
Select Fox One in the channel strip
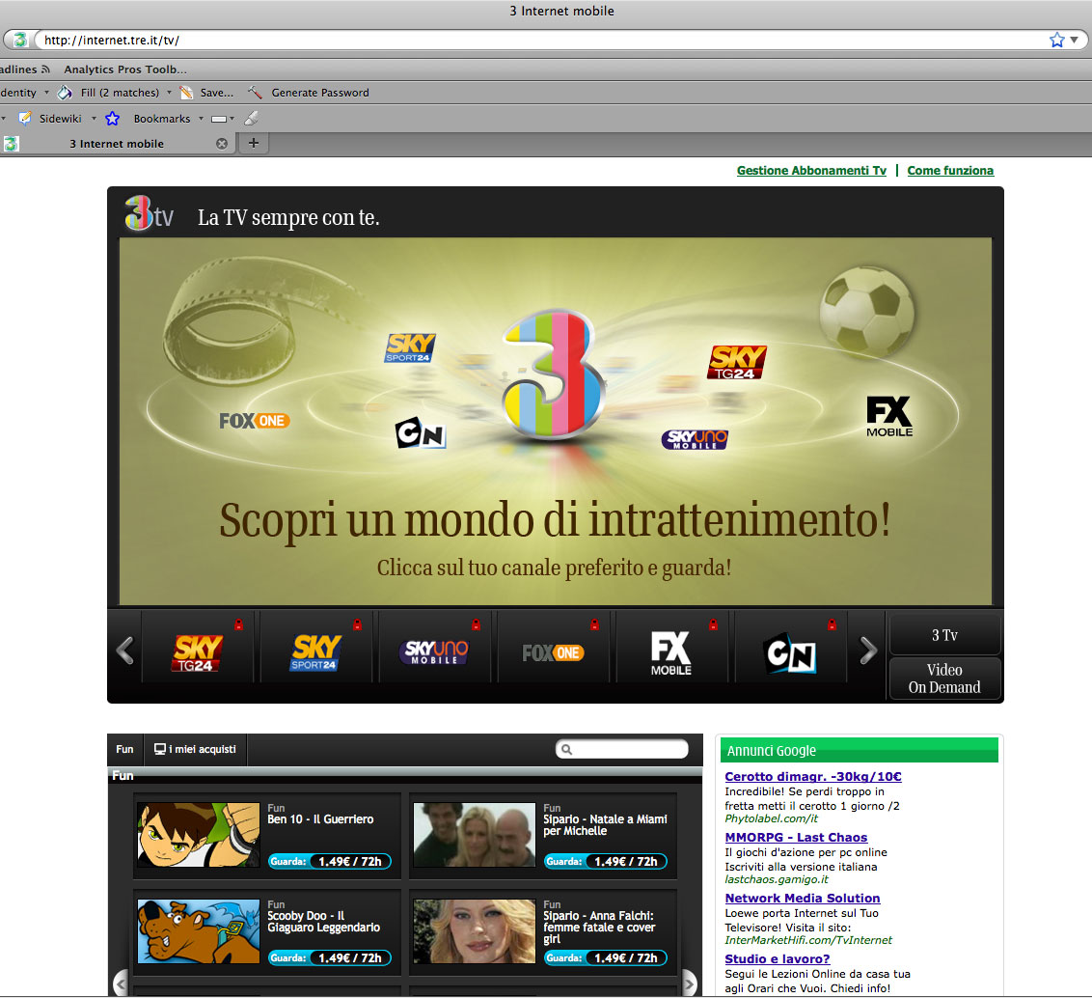click(553, 652)
